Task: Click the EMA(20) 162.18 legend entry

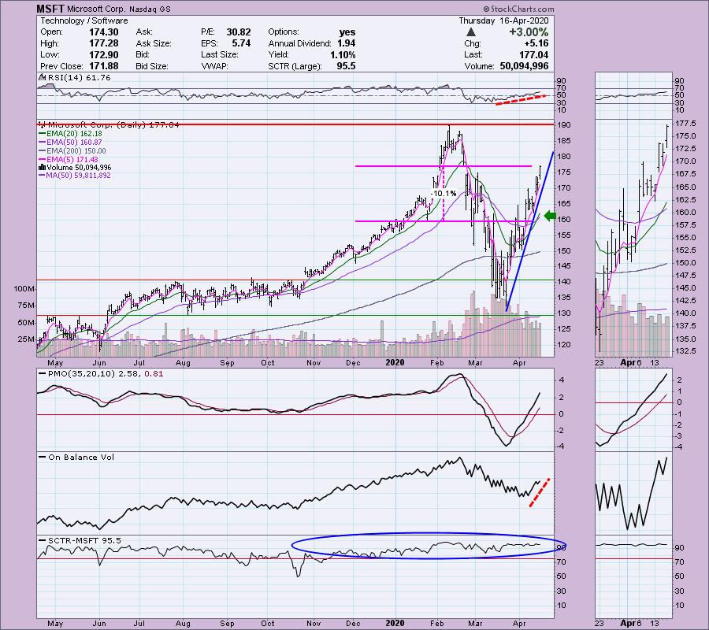Action: (x=71, y=134)
